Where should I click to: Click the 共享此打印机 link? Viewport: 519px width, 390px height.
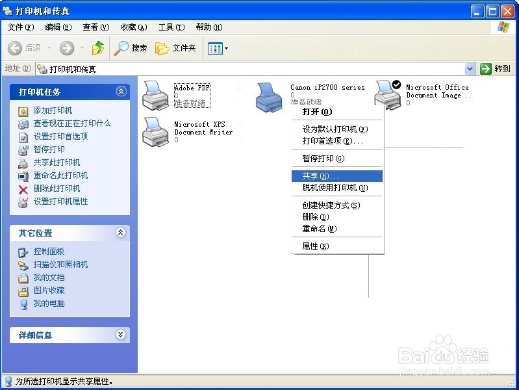(57, 162)
